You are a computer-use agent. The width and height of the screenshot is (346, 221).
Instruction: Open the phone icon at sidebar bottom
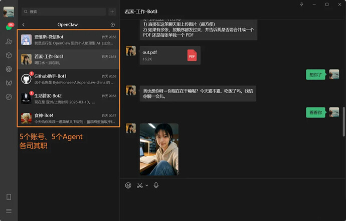pos(9,197)
